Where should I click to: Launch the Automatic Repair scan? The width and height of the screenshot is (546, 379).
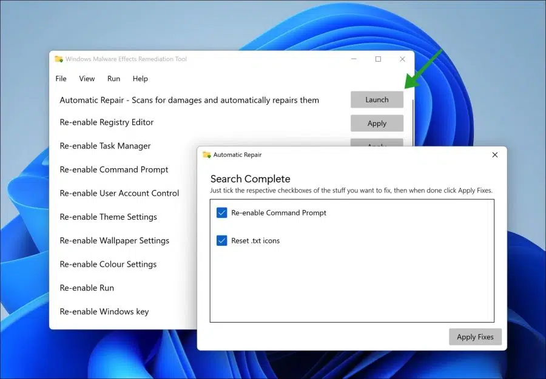pos(377,100)
